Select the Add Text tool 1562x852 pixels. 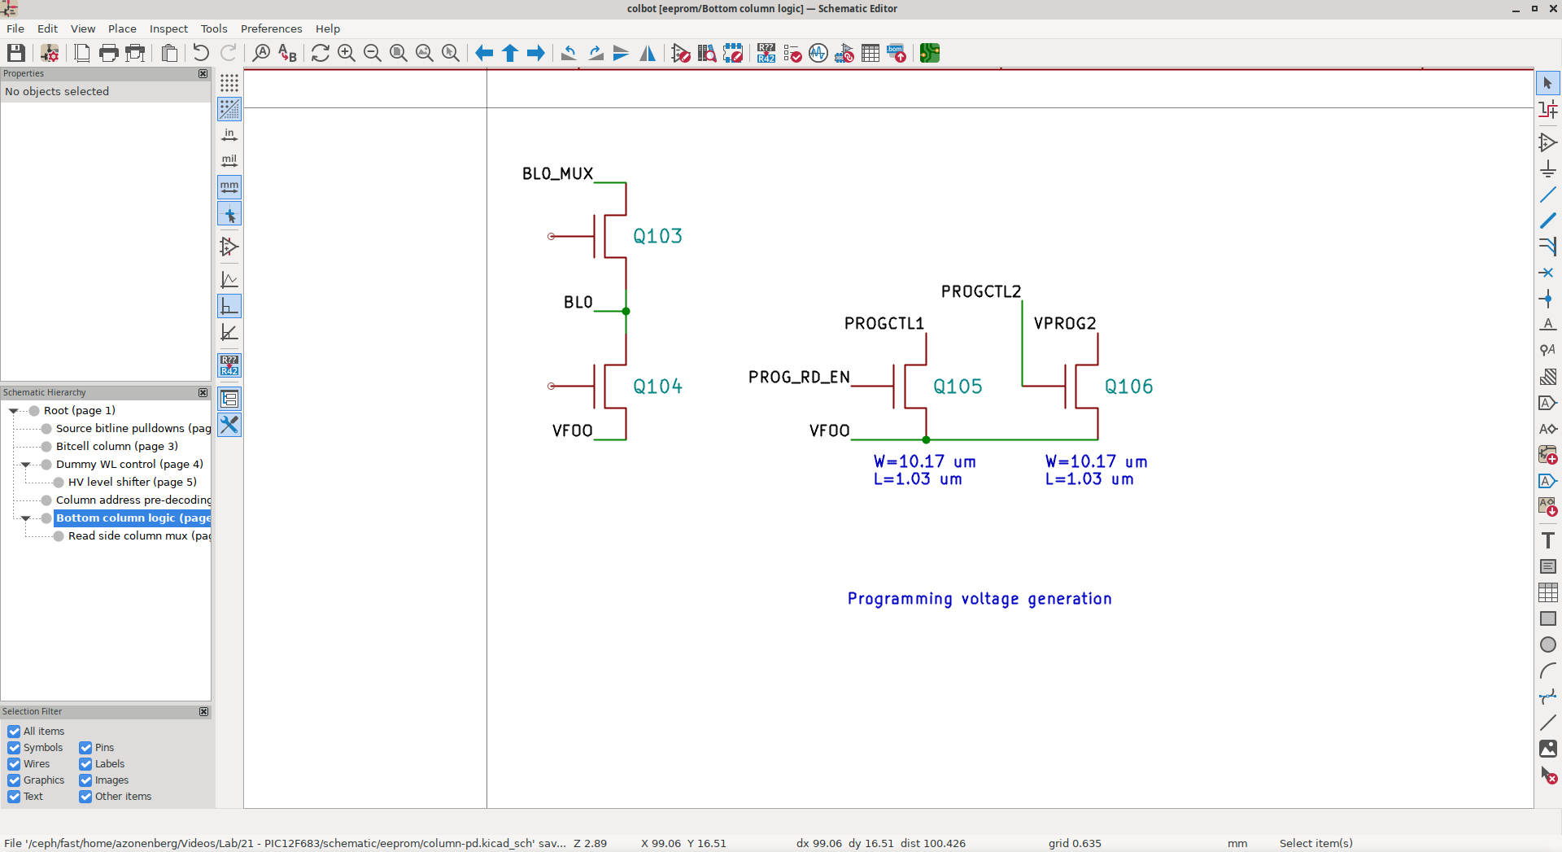coord(1547,540)
